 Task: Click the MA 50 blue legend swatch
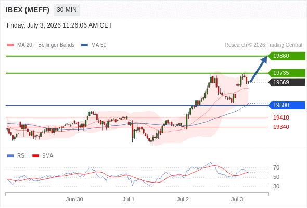(84, 45)
